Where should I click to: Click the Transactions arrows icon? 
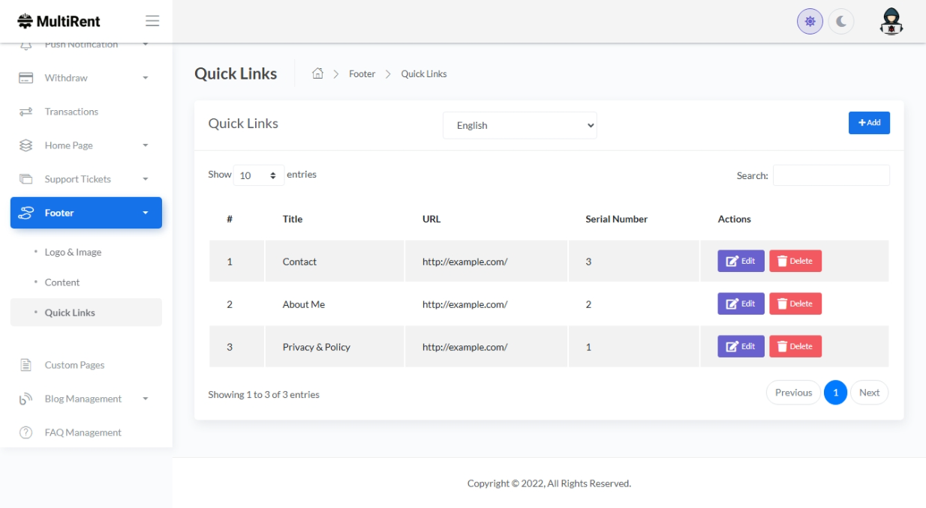click(26, 112)
